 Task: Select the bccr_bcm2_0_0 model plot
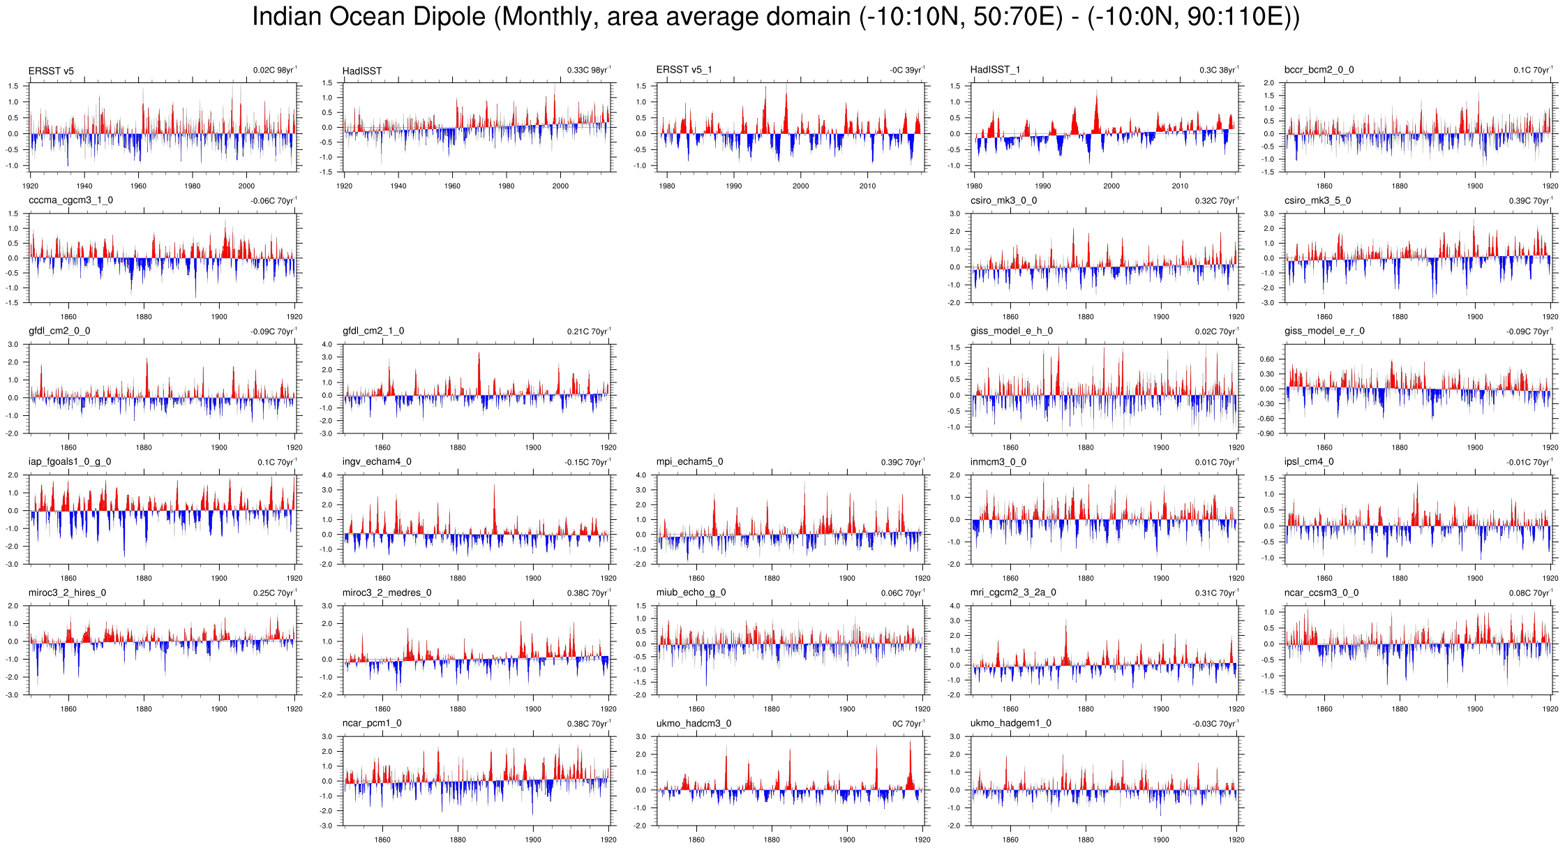tap(1418, 127)
